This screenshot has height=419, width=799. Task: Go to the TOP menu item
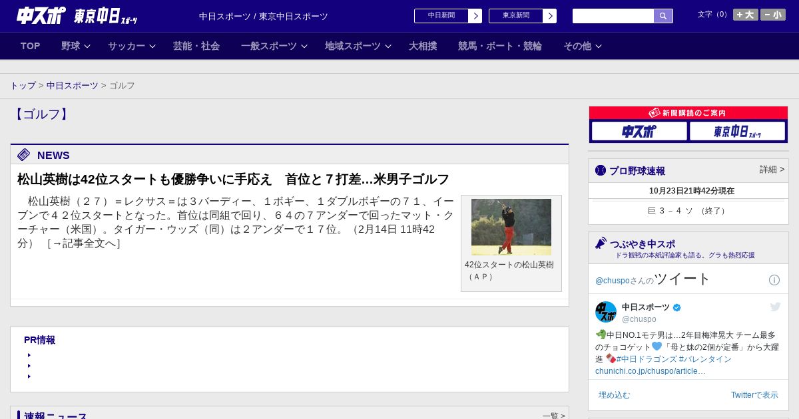point(30,46)
